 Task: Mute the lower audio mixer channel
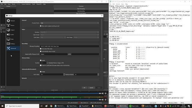click(103, 100)
